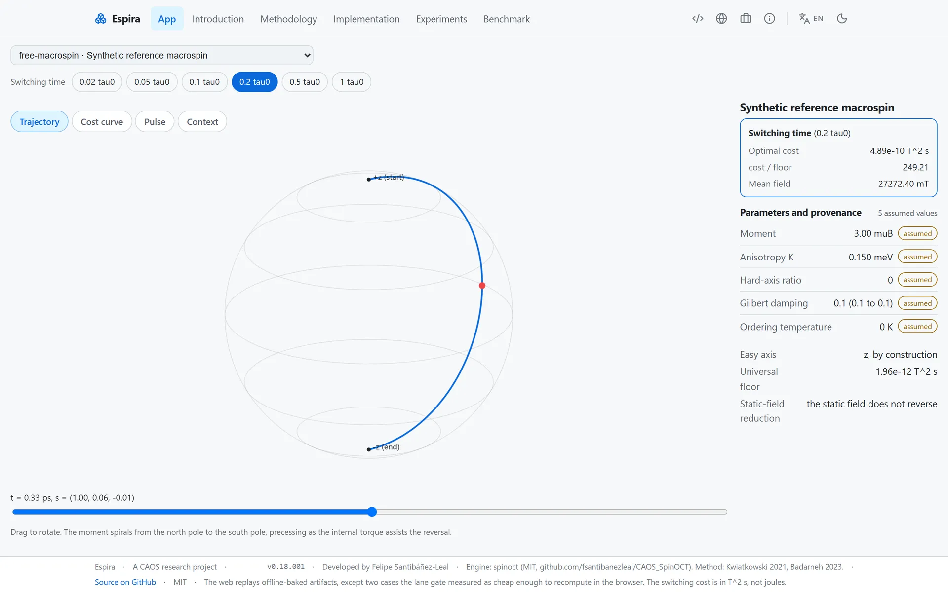Select 0.5 tau0 switching time
The image size is (948, 592).
305,82
